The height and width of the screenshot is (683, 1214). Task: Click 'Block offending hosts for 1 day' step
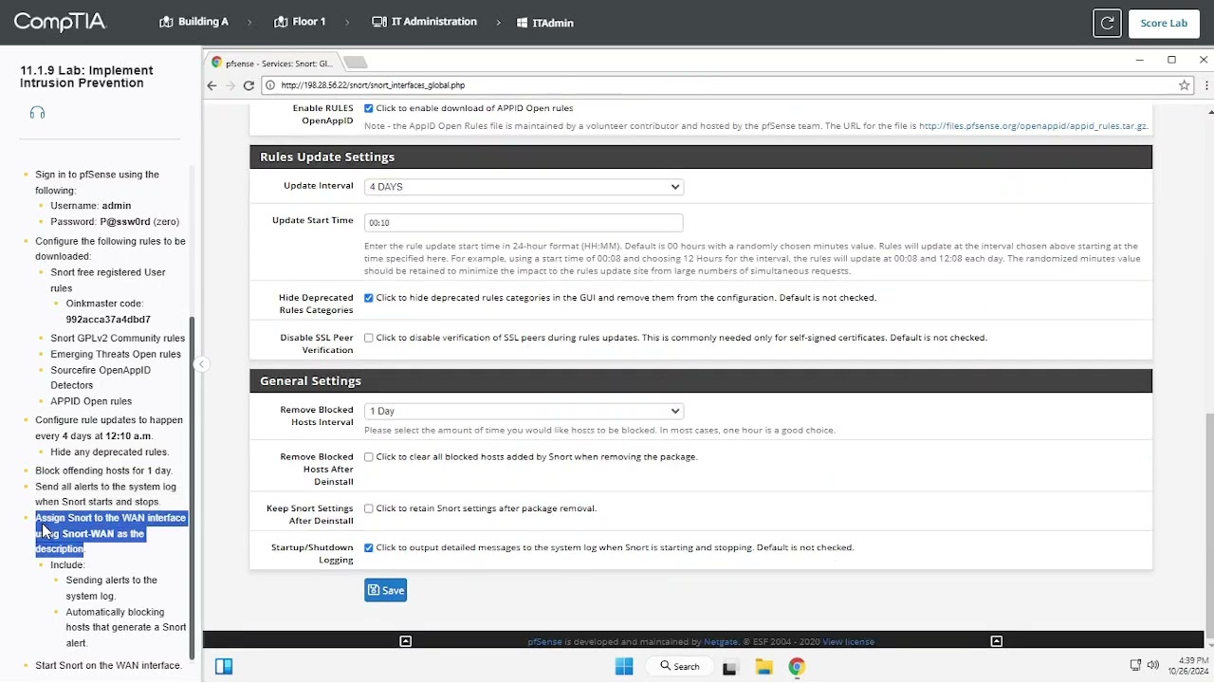[x=103, y=471]
